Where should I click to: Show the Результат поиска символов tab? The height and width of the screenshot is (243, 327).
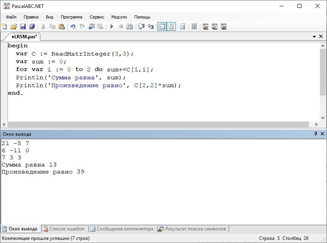192,229
